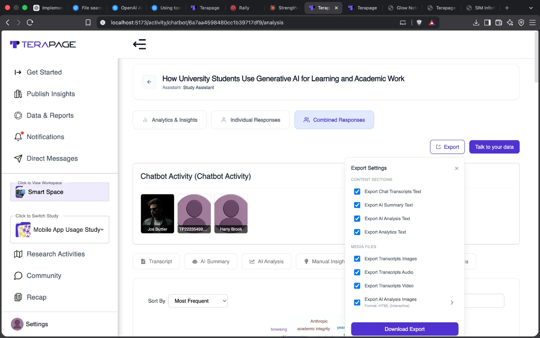Screen dimensions: 540x338
Task: Click the Download Export button
Action: click(x=405, y=329)
